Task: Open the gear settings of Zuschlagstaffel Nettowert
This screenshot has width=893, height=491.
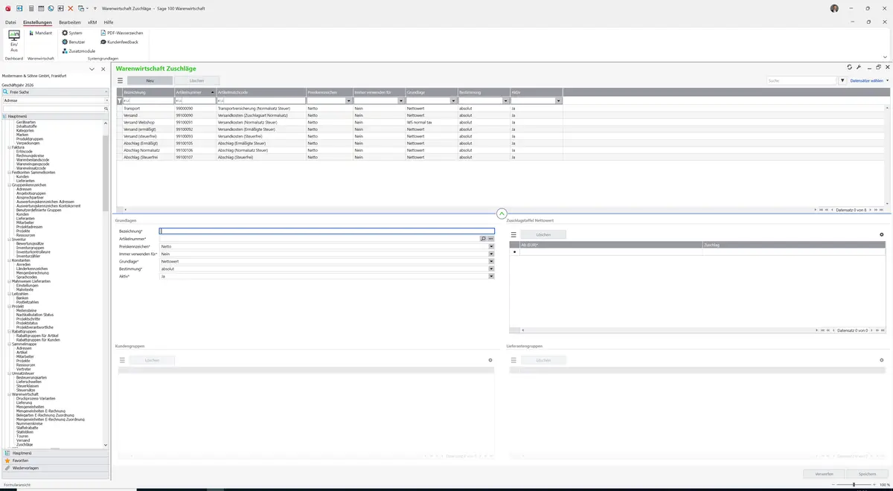Action: pyautogui.click(x=882, y=234)
